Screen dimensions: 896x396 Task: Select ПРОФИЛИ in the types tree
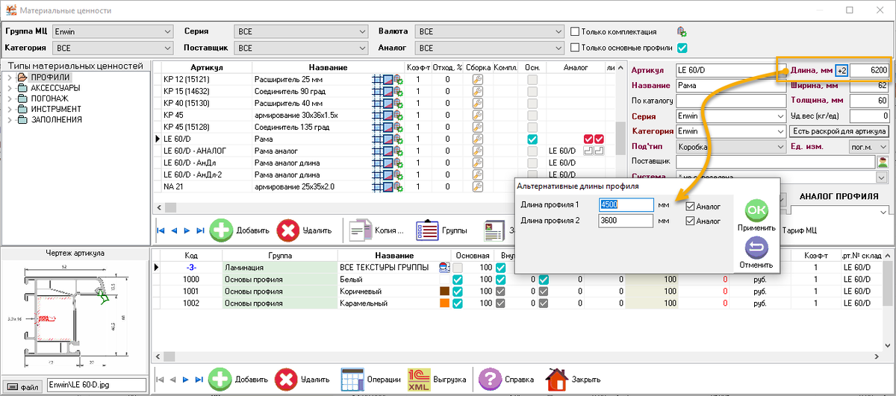50,78
